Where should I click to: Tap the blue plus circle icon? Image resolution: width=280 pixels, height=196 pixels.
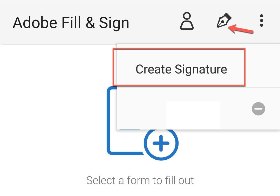pos(161,143)
